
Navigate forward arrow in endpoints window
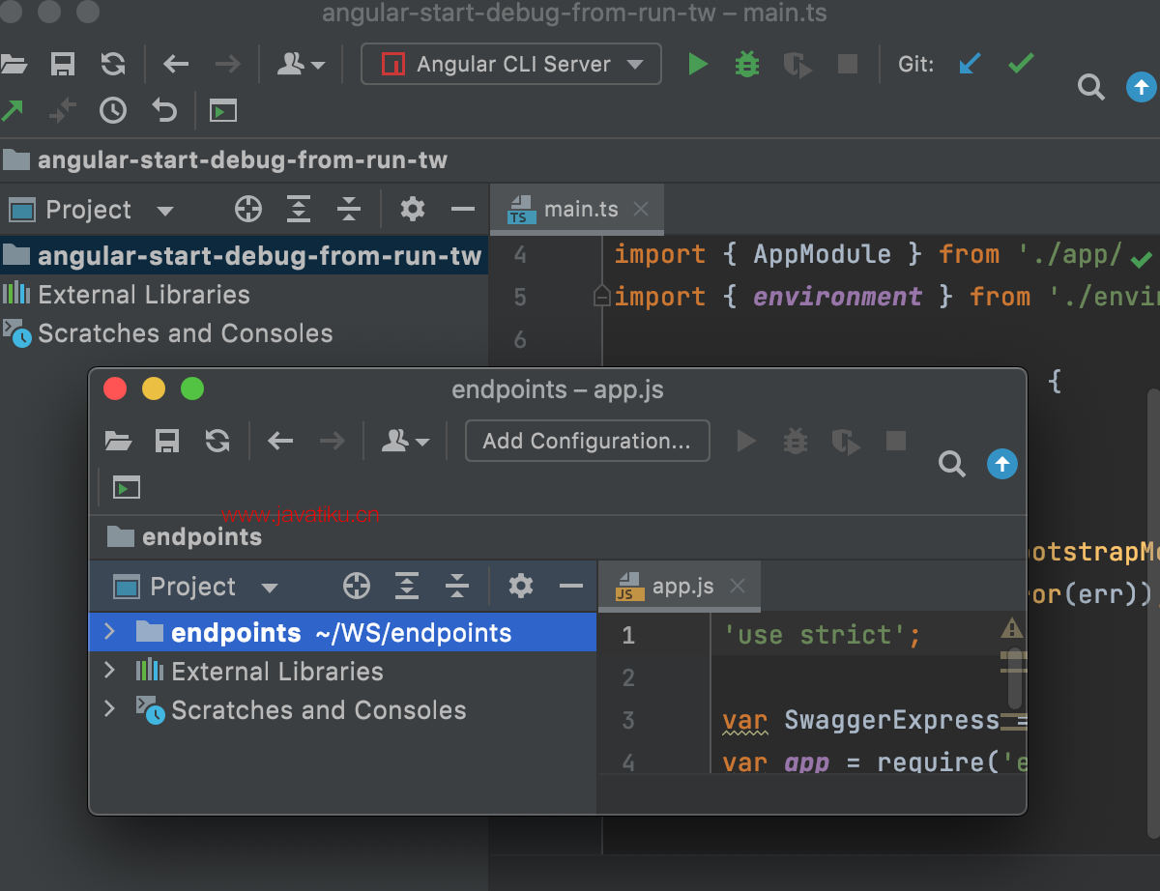click(332, 442)
